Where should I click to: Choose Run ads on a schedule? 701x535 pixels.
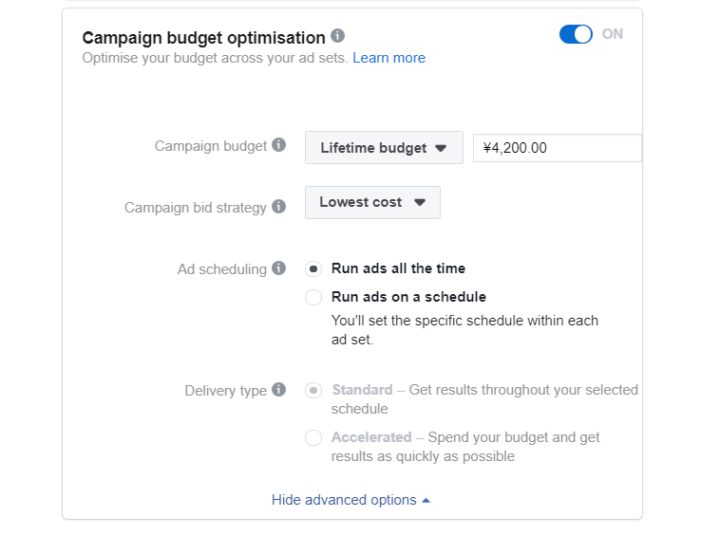pyautogui.click(x=313, y=297)
